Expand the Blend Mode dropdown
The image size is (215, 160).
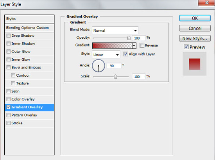[x=115, y=31]
